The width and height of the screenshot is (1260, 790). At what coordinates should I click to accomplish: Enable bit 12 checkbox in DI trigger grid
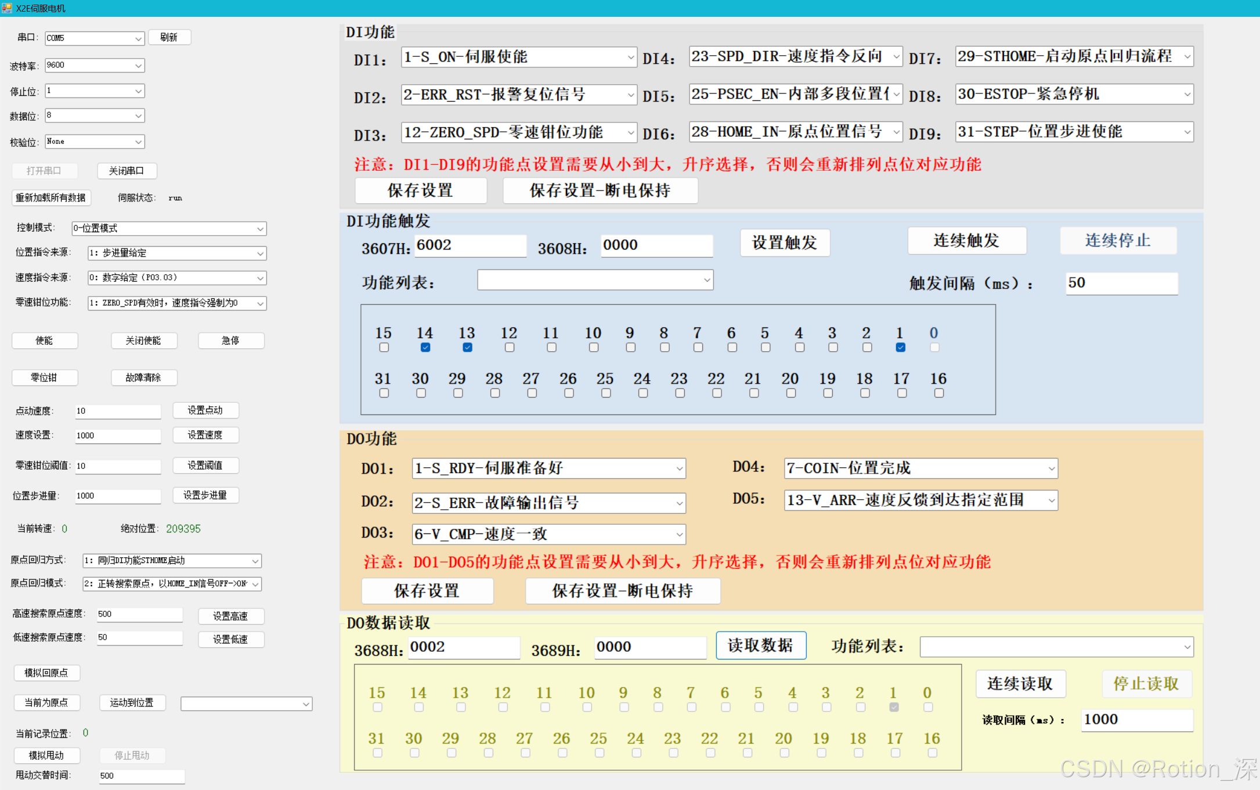tap(510, 347)
